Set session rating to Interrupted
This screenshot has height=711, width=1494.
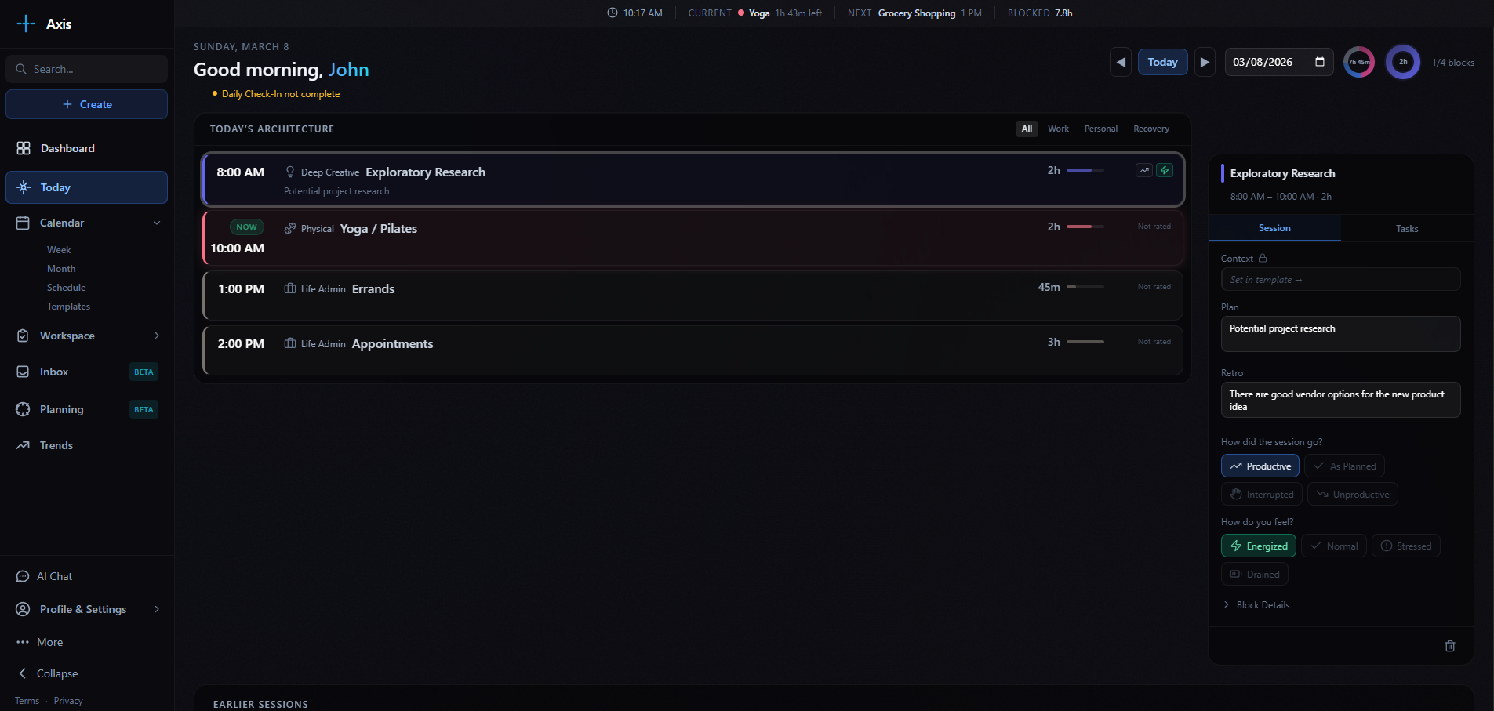[1261, 495]
